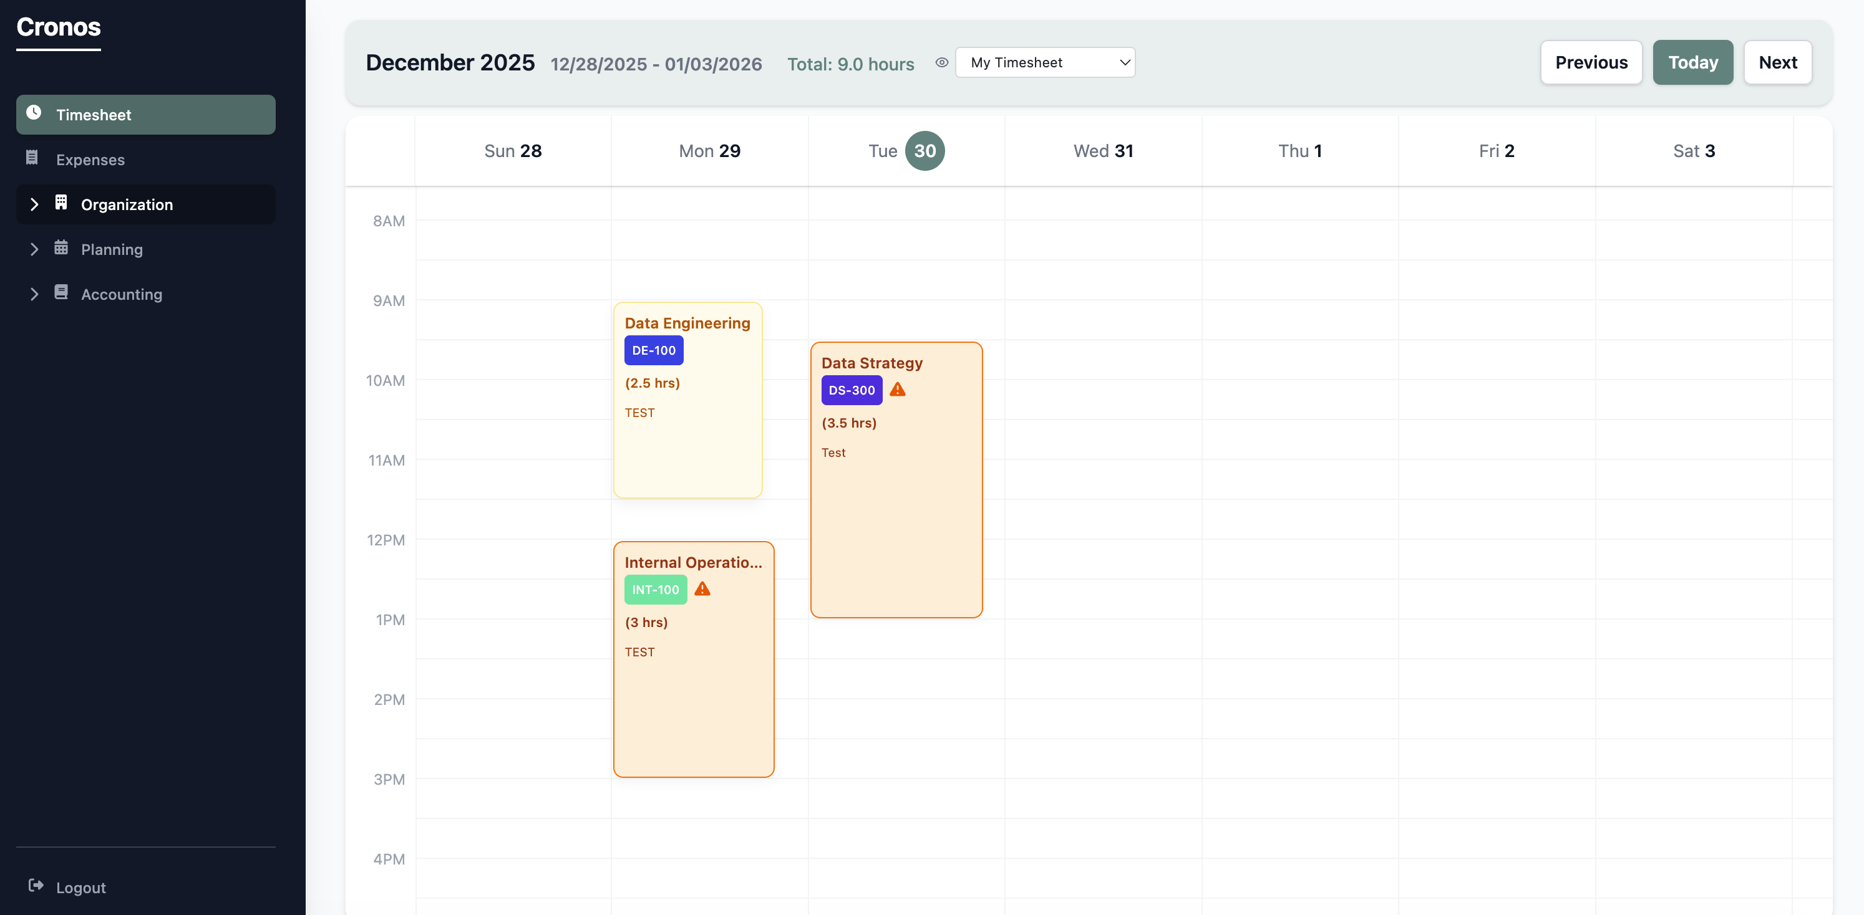1864x915 pixels.
Task: Click the Expenses receipt icon
Action: click(32, 159)
